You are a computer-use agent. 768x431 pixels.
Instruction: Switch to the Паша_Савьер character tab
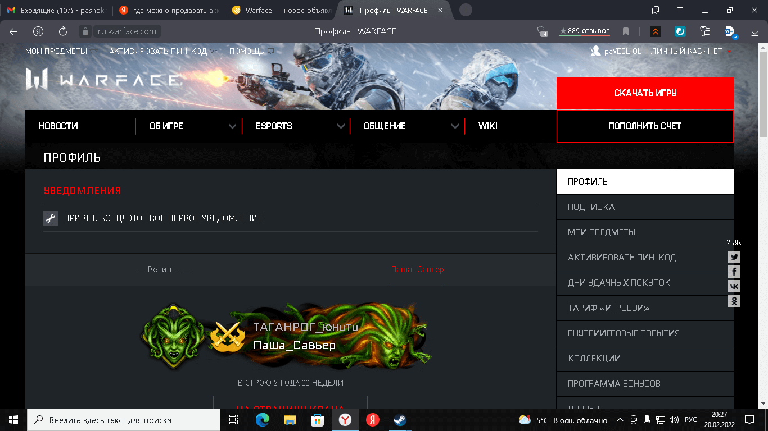click(417, 270)
